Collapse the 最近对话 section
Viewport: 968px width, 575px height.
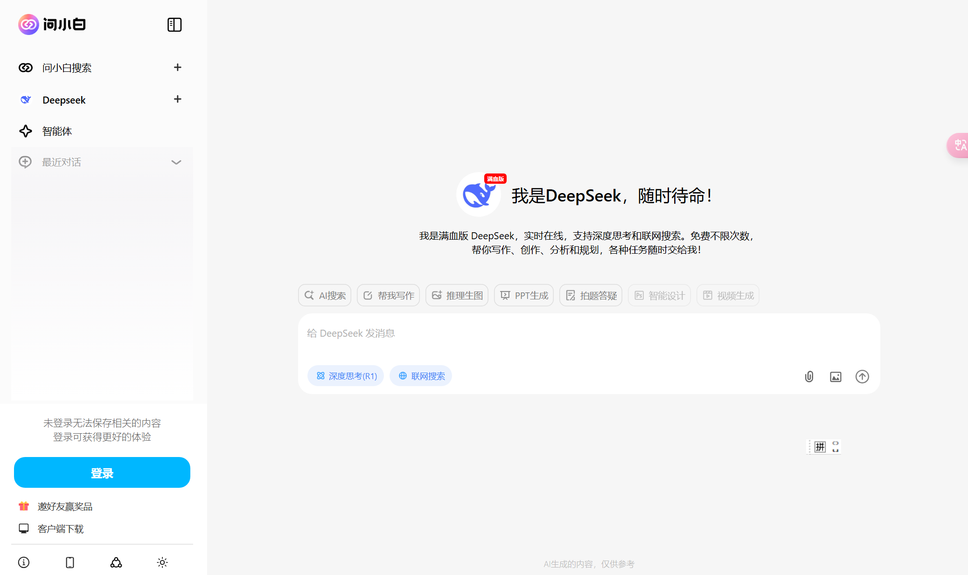pyautogui.click(x=176, y=162)
